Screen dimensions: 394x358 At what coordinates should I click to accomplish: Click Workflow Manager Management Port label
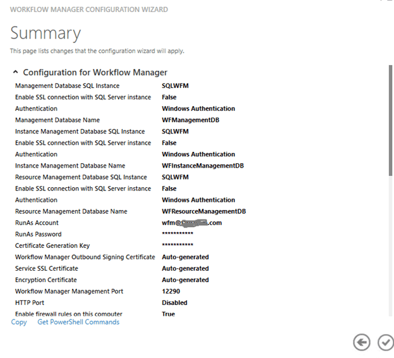(x=69, y=292)
